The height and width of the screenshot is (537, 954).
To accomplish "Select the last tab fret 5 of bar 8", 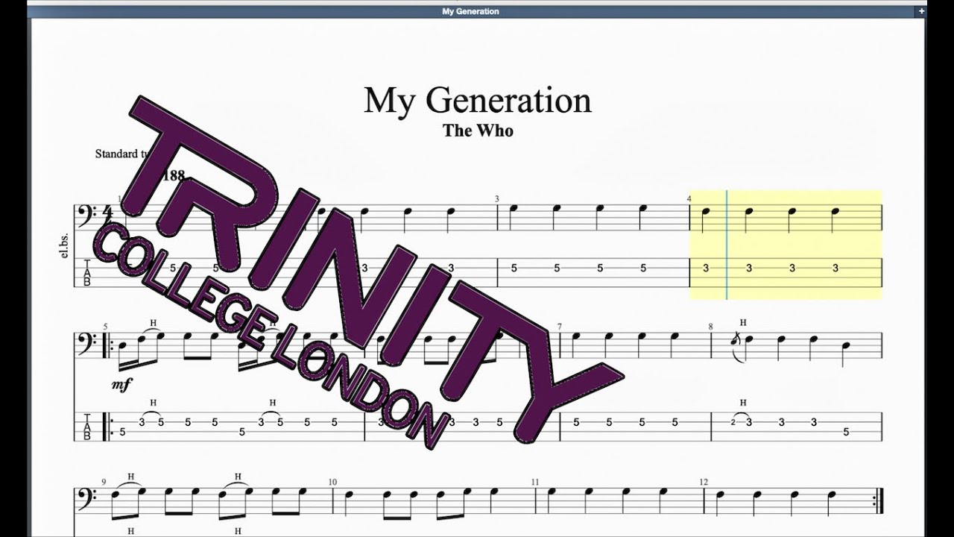I will pos(845,431).
